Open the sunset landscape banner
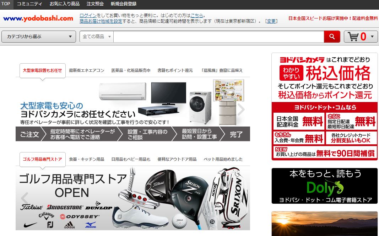The width and height of the screenshot is (379, 236). tap(325, 224)
